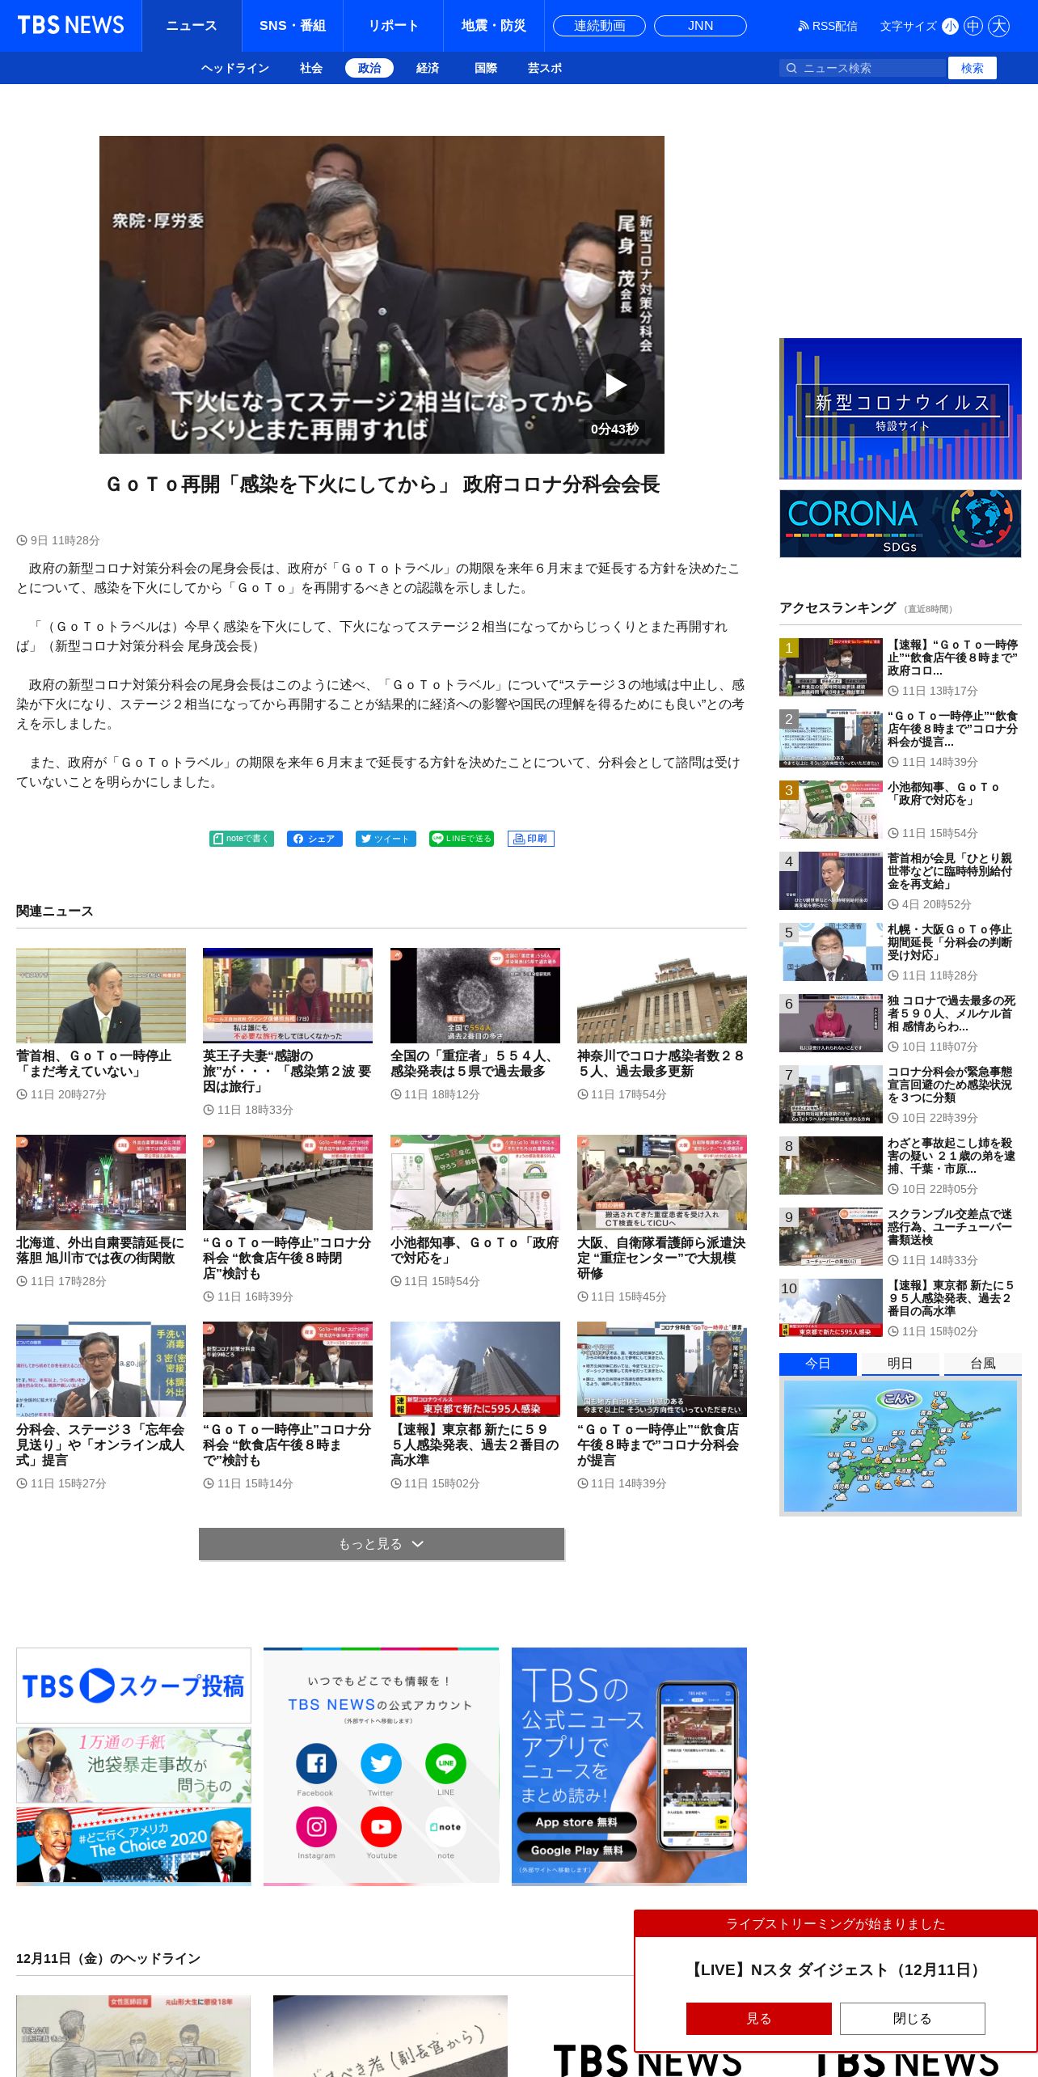The width and height of the screenshot is (1038, 2077).
Task: Open ranking 3 小池都知事 article
Action: click(901, 810)
